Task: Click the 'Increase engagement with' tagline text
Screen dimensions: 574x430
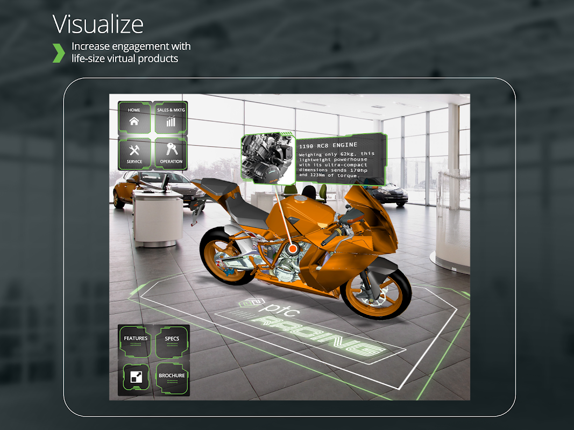Action: (131, 46)
